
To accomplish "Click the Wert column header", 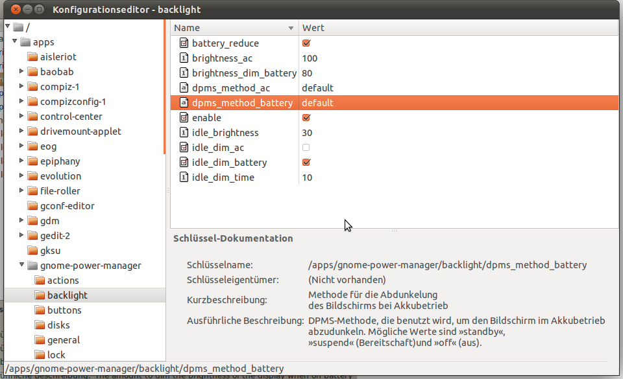I will point(459,28).
